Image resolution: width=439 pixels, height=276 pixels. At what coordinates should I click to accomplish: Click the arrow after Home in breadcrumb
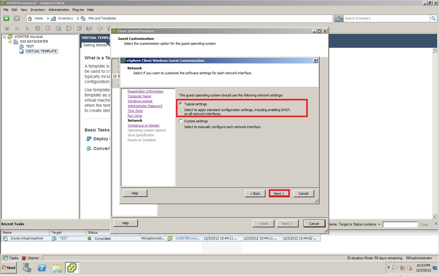(x=48, y=19)
